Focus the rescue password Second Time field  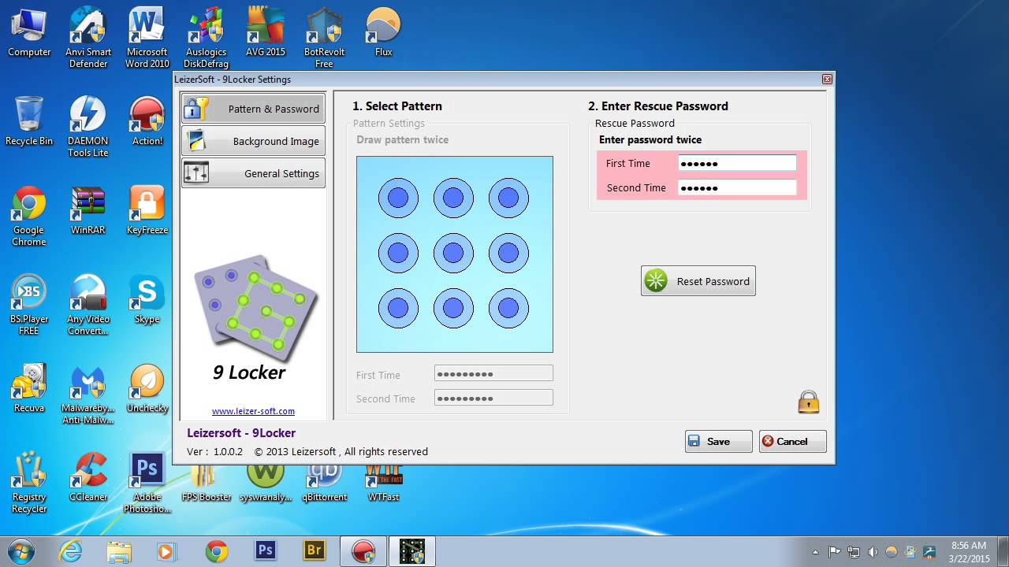click(737, 187)
